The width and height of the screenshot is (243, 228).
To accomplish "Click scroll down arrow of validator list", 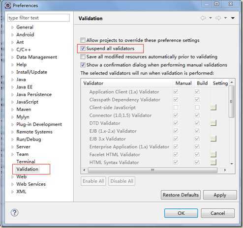I will pos(232,164).
